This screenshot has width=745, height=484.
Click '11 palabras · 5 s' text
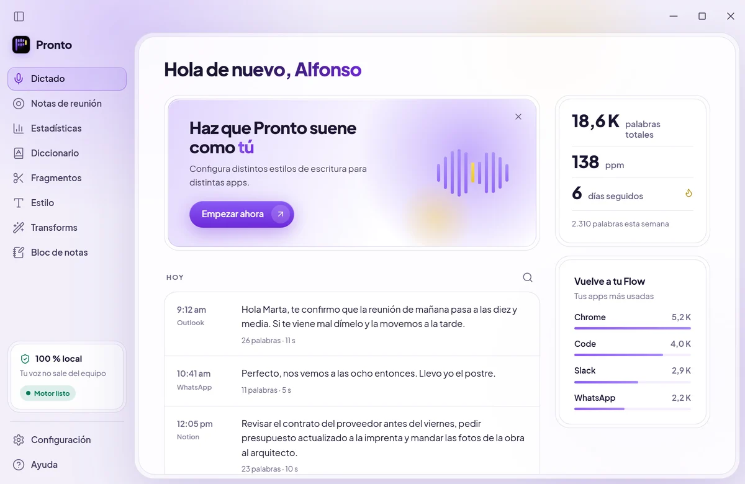(x=266, y=390)
